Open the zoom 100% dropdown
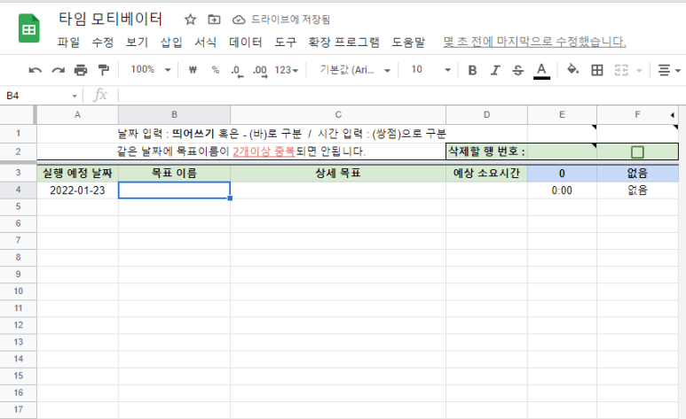The height and width of the screenshot is (419, 686). [x=150, y=70]
